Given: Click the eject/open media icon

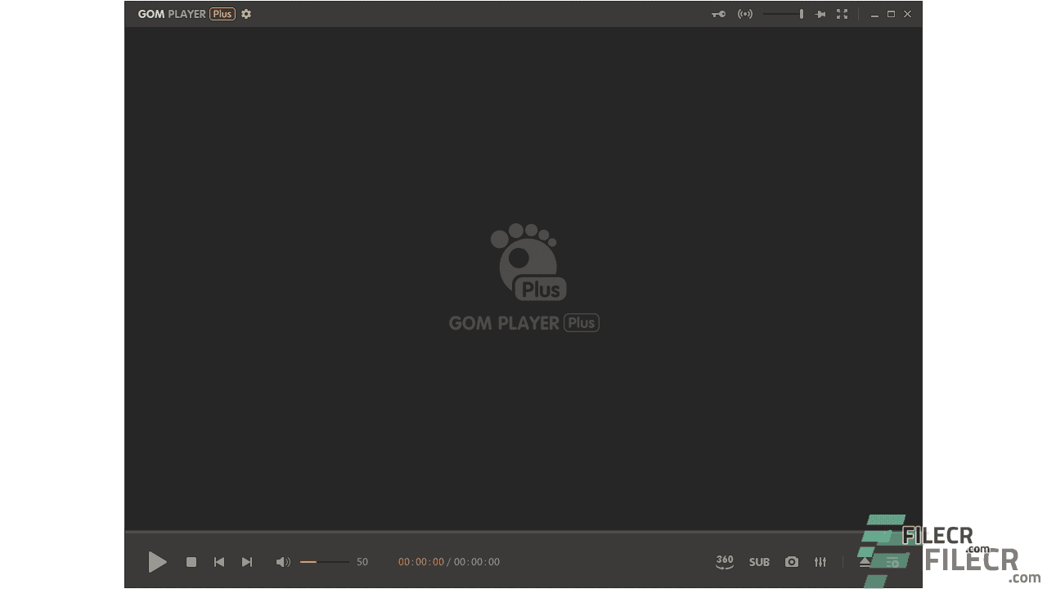Looking at the screenshot, I should click(x=865, y=562).
